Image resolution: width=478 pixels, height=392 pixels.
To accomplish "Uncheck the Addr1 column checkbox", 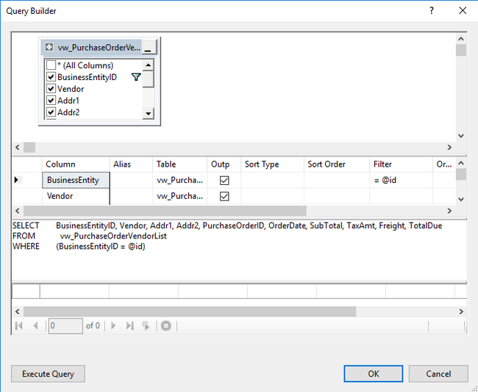I will pos(51,101).
